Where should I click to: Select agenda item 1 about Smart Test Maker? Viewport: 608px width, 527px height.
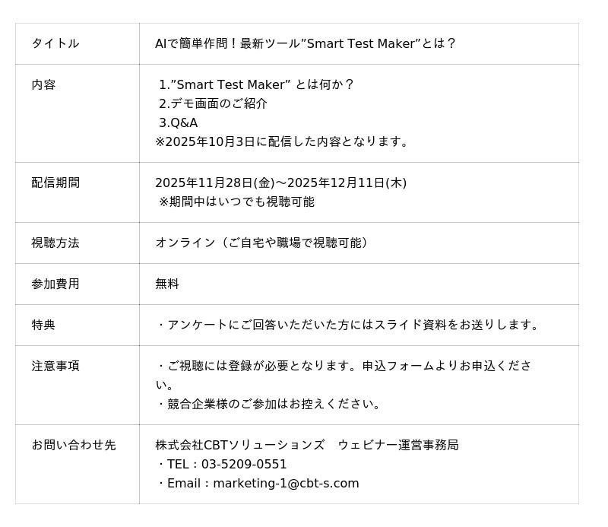[256, 85]
